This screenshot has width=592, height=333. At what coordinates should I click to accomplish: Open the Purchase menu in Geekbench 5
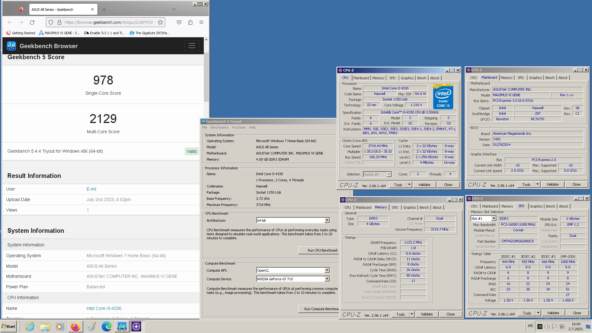tap(239, 127)
